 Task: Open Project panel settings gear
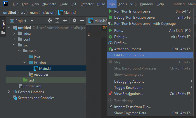click(x=74, y=20)
